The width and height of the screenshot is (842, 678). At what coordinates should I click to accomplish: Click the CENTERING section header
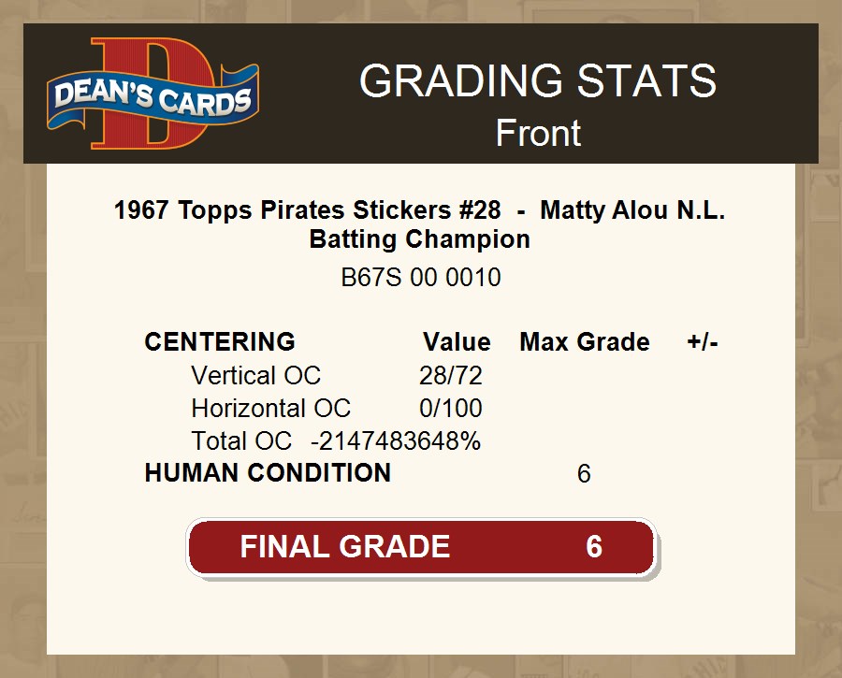pyautogui.click(x=220, y=342)
